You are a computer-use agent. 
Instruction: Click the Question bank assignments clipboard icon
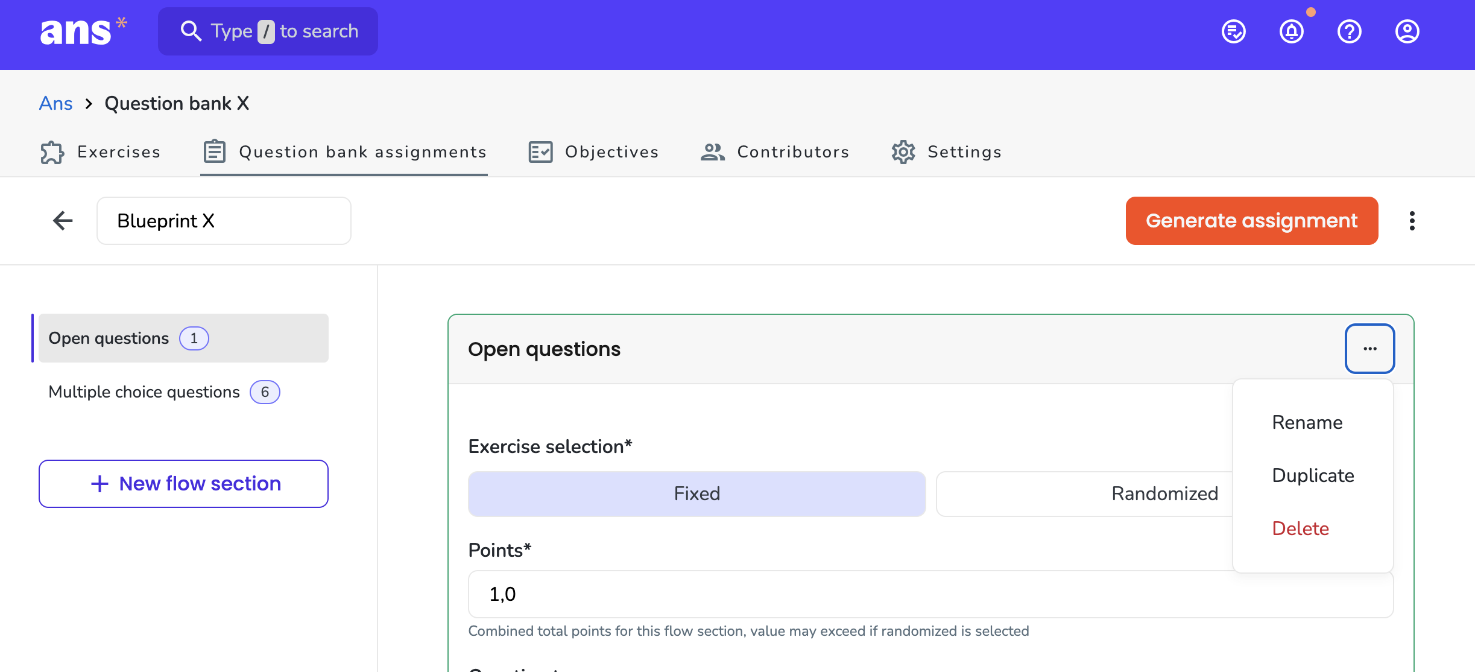(x=214, y=151)
